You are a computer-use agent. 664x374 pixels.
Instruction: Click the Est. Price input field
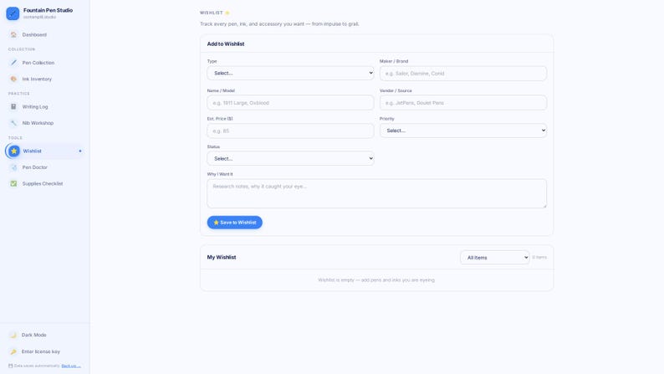tap(290, 131)
